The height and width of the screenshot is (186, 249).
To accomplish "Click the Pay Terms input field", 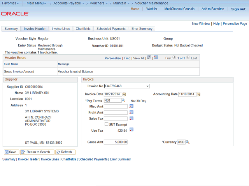I will (x=112, y=100).
